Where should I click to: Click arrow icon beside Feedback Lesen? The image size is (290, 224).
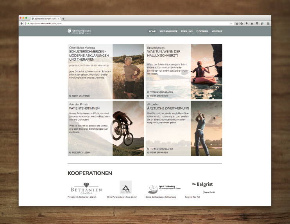pyautogui.click(x=70, y=152)
